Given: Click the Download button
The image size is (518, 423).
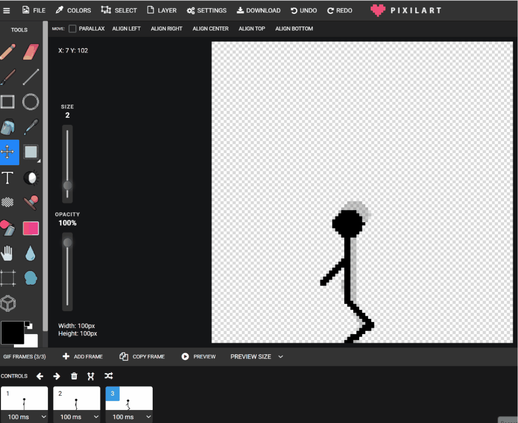Looking at the screenshot, I should 258,10.
